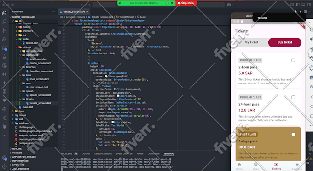This screenshot has width=313, height=171.
Task: Split the editor to the right
Action: (305, 12)
